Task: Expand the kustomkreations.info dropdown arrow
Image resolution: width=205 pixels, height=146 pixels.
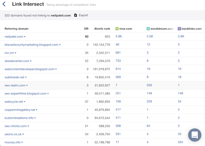Action: point(35,118)
